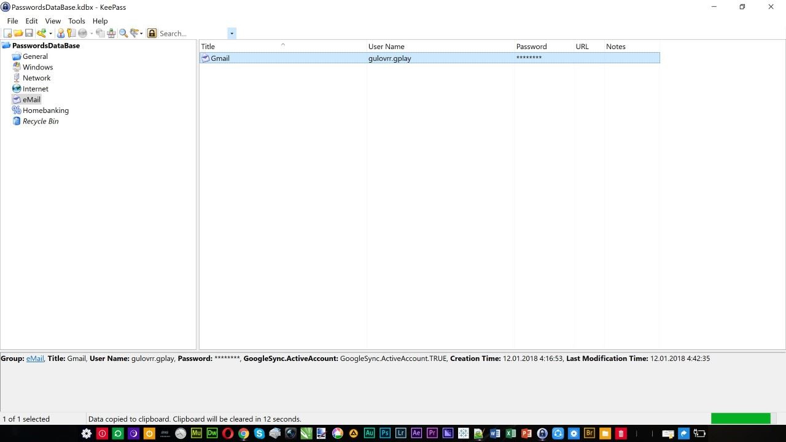The image size is (786, 442).
Task: Expand the Add Entry dropdown arrow
Action: coord(50,33)
